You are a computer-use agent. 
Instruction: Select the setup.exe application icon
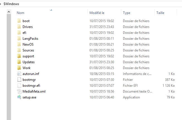click(19, 97)
